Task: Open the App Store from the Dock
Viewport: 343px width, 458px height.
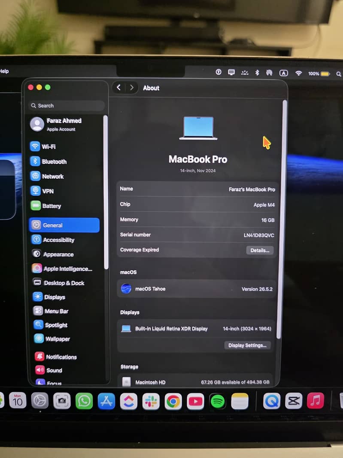Action: click(x=106, y=401)
